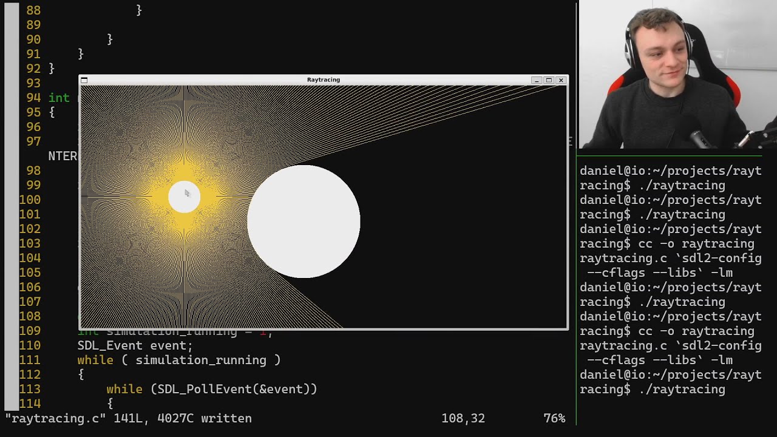Click line number 100 in the editor
The width and height of the screenshot is (777, 437).
[30, 200]
